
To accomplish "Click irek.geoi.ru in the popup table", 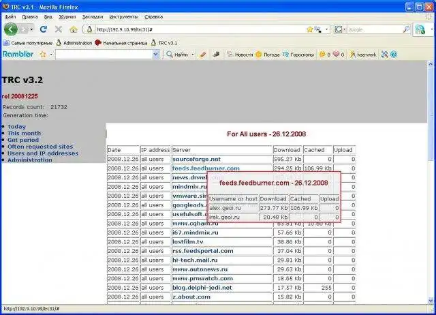I will pyautogui.click(x=224, y=217).
